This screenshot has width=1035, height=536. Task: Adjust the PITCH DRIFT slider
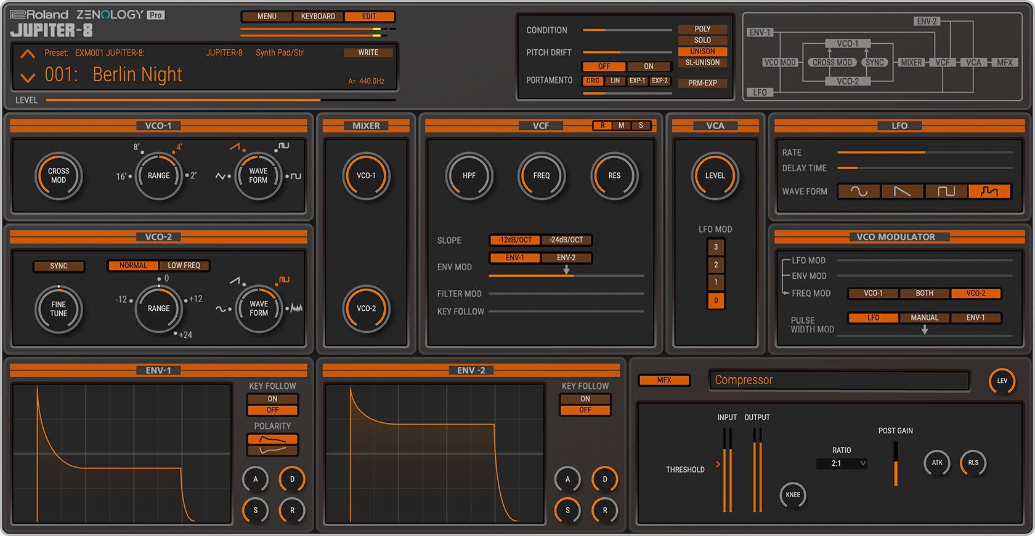(627, 52)
